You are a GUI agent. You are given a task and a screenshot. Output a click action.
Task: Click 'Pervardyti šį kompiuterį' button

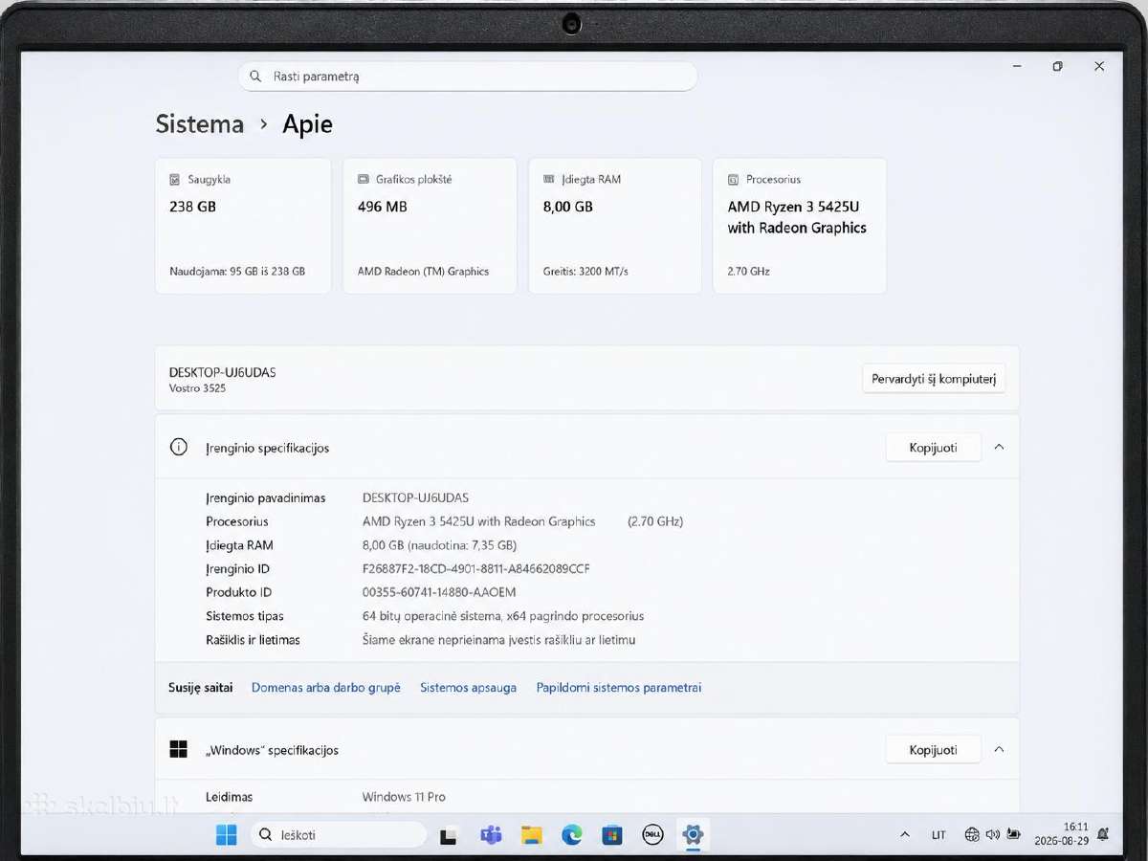934,379
